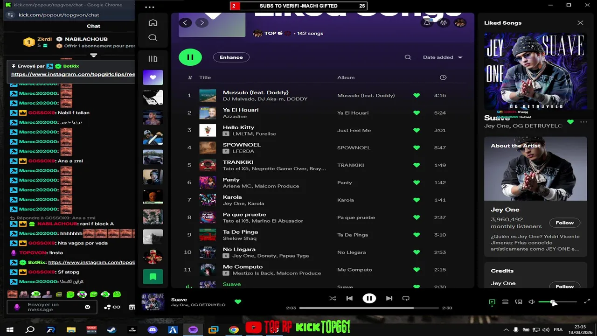
Task: Skip to next track
Action: (x=389, y=298)
